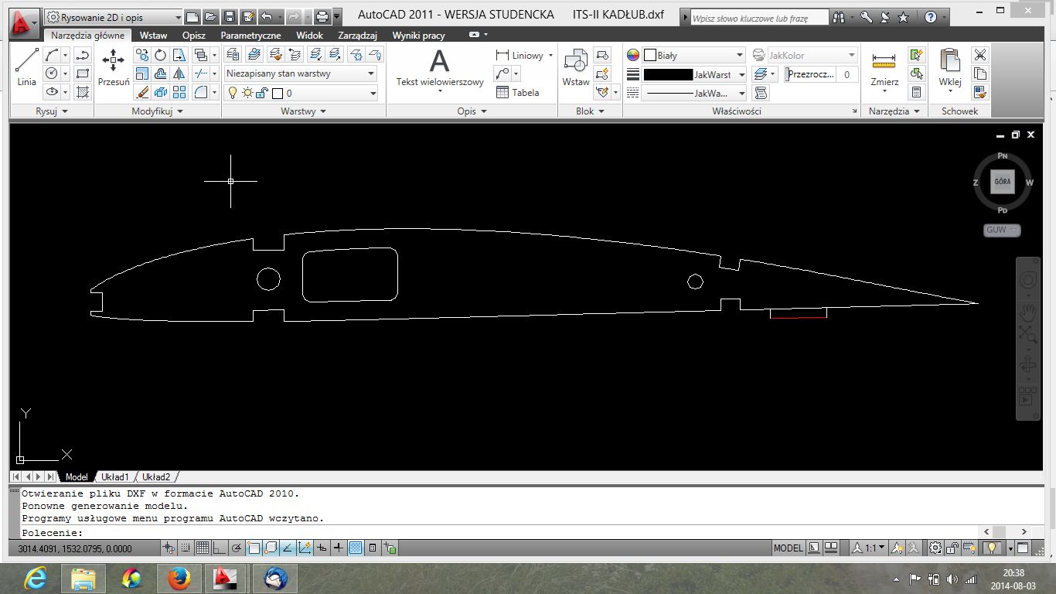
Task: Click the keyword search input field
Action: (758, 18)
